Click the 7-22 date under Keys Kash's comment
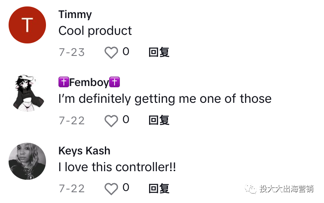The width and height of the screenshot is (324, 203). pyautogui.click(x=72, y=188)
